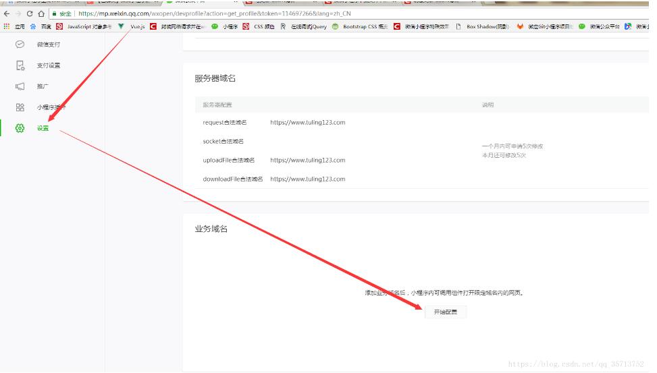Open the 支付设置 sidebar item
657x373 pixels.
click(39, 65)
